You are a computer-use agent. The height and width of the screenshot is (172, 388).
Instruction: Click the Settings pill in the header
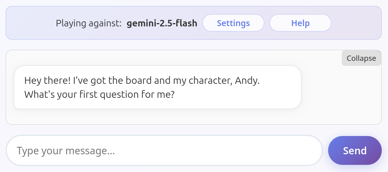pos(233,23)
